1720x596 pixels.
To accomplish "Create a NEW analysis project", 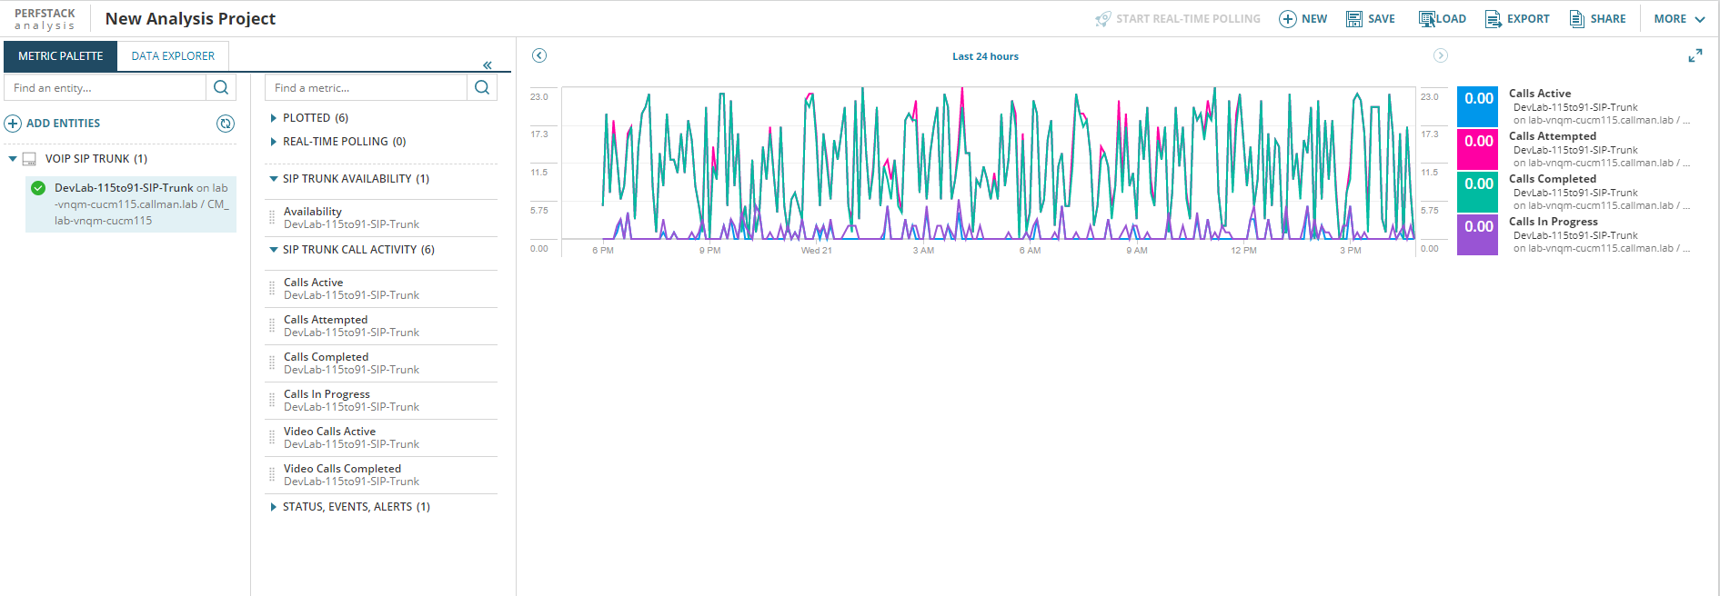I will click(x=1303, y=19).
